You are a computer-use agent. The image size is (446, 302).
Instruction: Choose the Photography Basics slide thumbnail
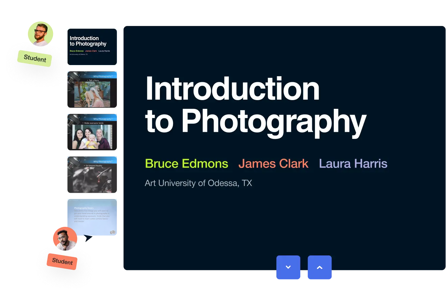(x=92, y=216)
